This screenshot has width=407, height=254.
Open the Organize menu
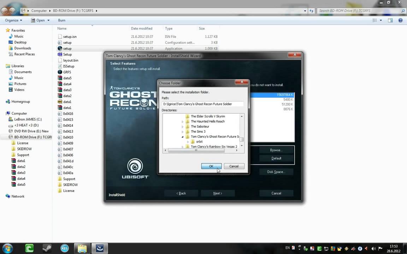13,20
